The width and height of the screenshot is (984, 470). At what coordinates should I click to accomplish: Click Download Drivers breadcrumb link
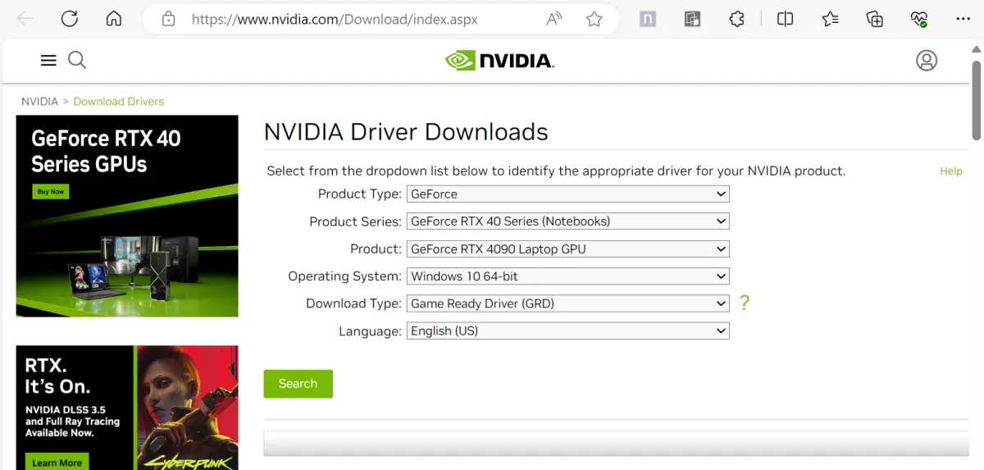point(119,102)
